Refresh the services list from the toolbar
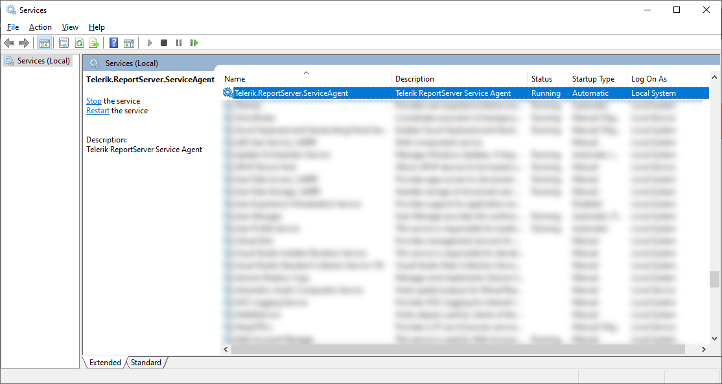Screen dimensions: 722x384 pyautogui.click(x=79, y=43)
